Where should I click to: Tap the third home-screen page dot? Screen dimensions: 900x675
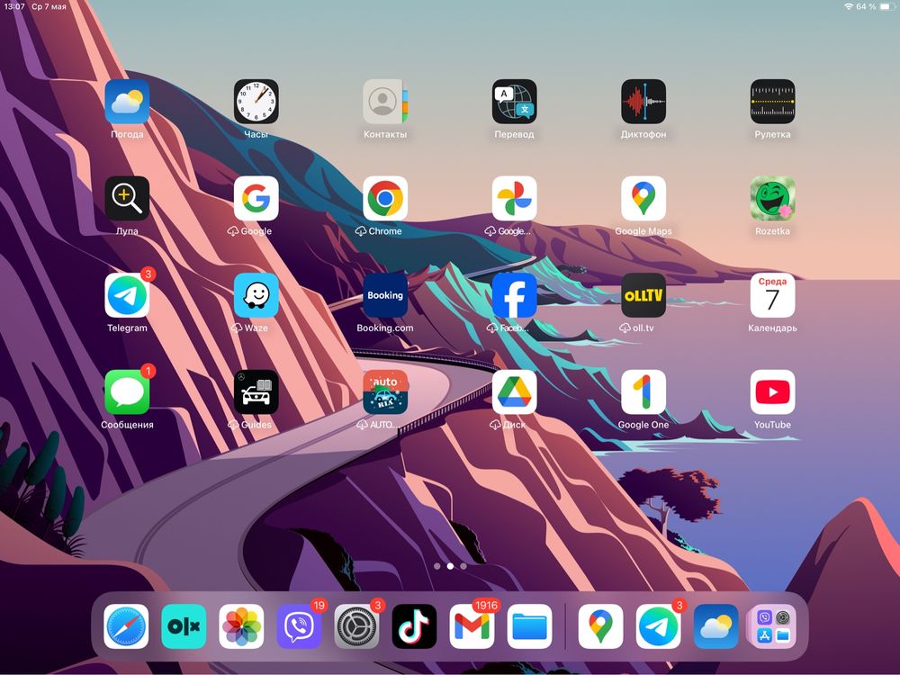(x=463, y=566)
